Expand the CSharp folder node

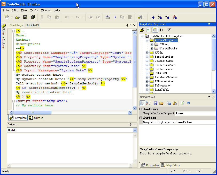click(x=152, y=44)
